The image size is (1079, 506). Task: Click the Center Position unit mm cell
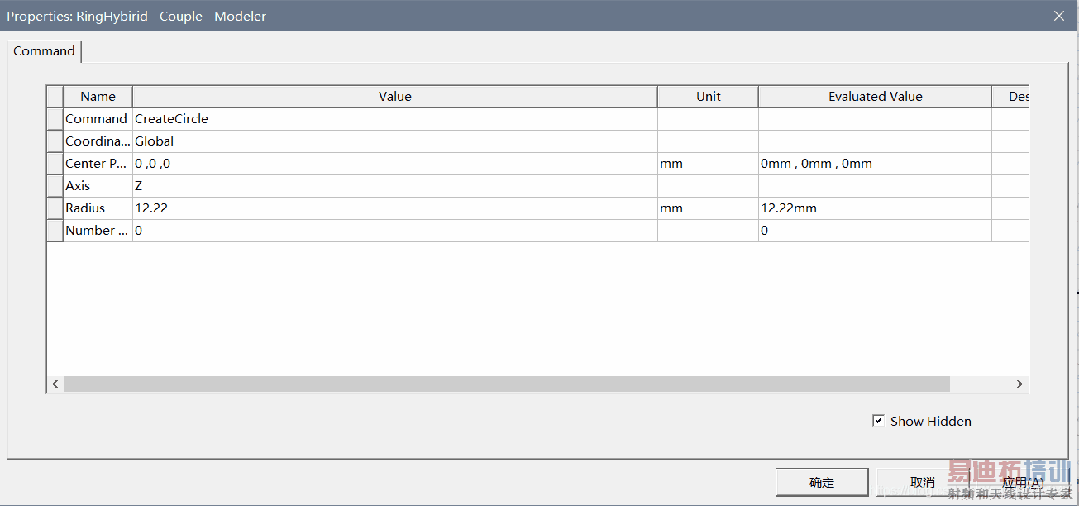point(708,164)
